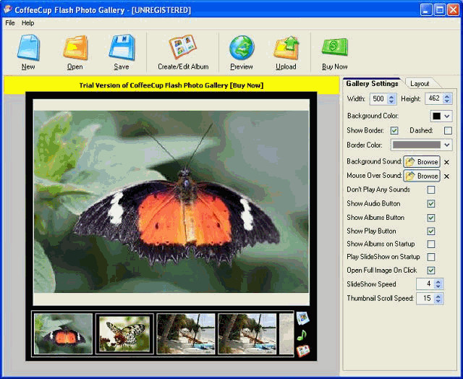Screen dimensions: 463x379
Task: Click the gray Border Color swatch
Action: [x=417, y=145]
